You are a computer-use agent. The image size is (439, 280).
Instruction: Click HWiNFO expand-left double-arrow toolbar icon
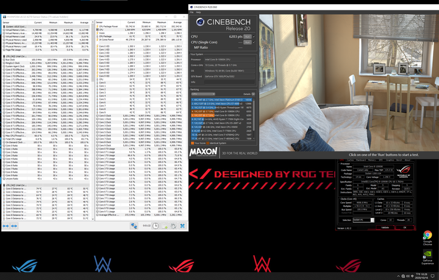(x=6, y=226)
